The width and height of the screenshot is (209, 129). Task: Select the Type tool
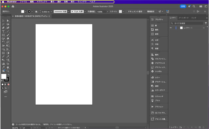pos(3,31)
